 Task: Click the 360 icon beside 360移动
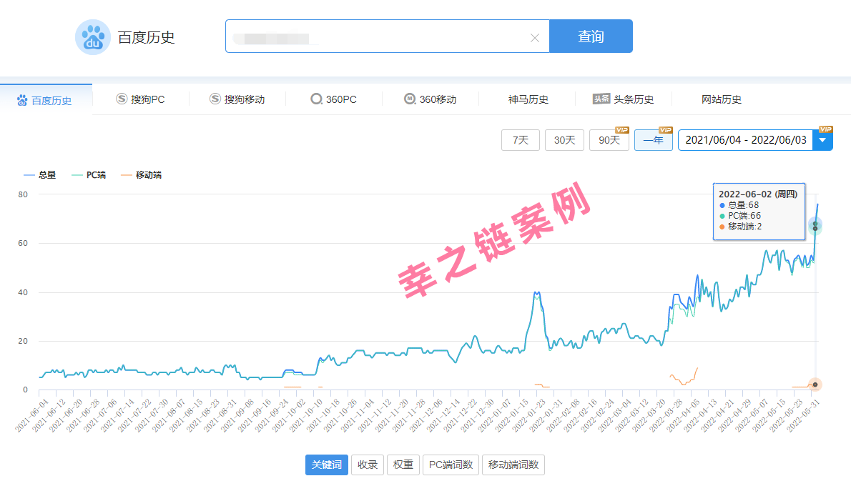[410, 99]
